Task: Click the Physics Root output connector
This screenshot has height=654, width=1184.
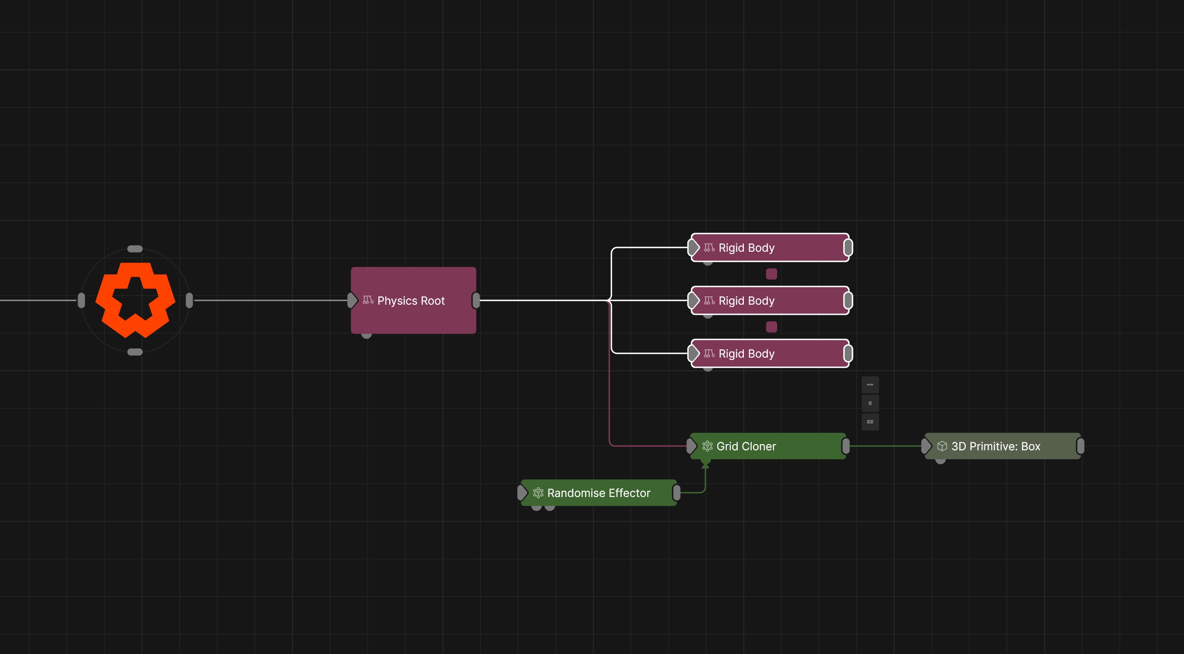Action: point(476,300)
